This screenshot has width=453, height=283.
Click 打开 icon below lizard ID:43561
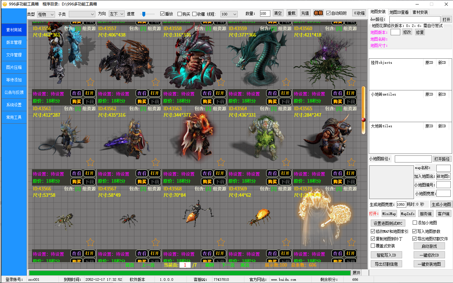coord(90,173)
